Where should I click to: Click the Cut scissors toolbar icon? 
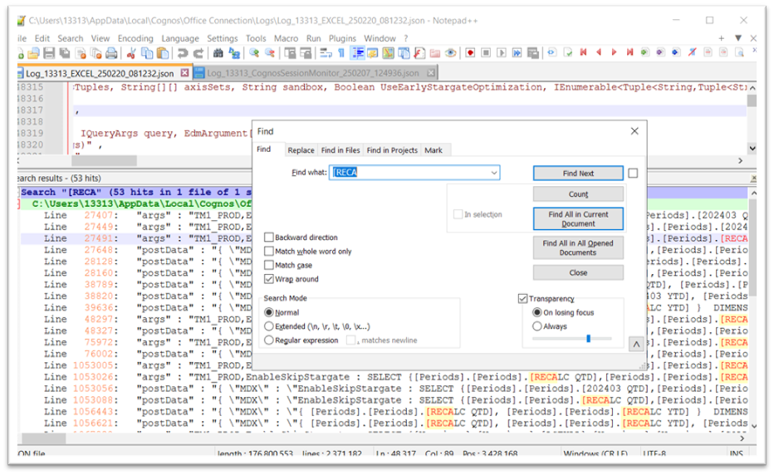coord(132,53)
